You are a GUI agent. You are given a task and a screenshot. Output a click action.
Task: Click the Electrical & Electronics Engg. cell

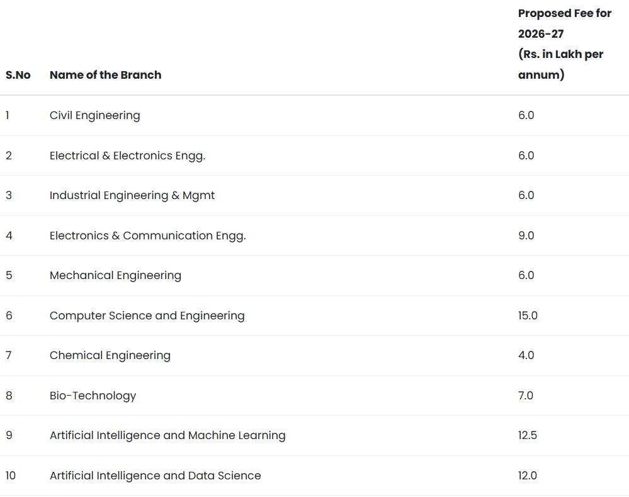pos(127,156)
